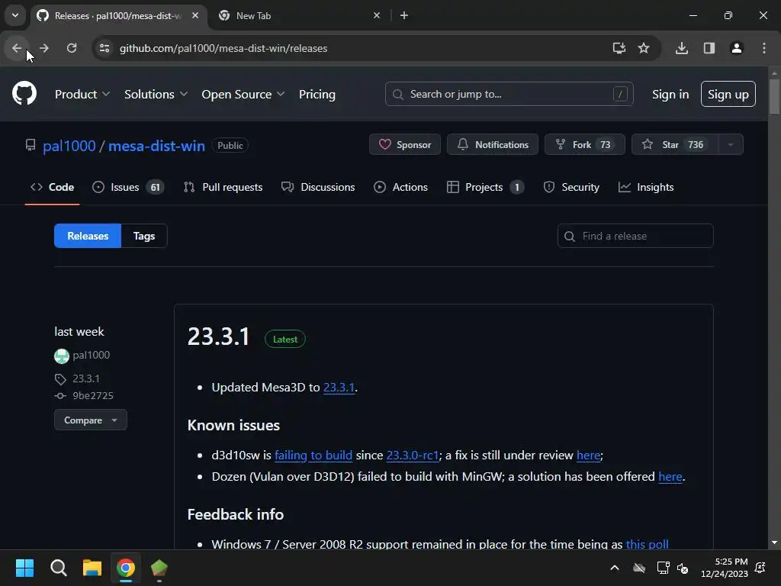Open the 23.3.1 release title
This screenshot has width=781, height=586.
pyautogui.click(x=218, y=336)
